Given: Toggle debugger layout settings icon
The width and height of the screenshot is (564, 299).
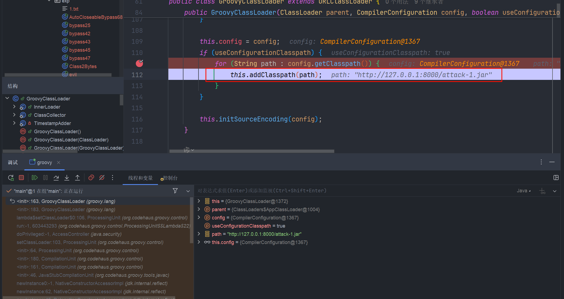Looking at the screenshot, I should (x=556, y=178).
